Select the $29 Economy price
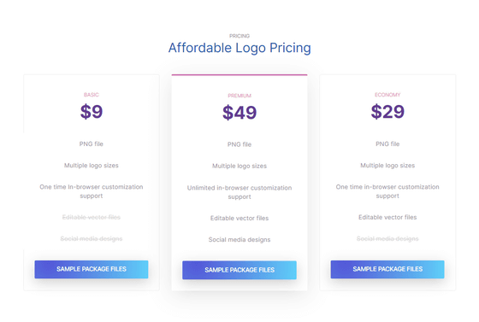 point(387,112)
